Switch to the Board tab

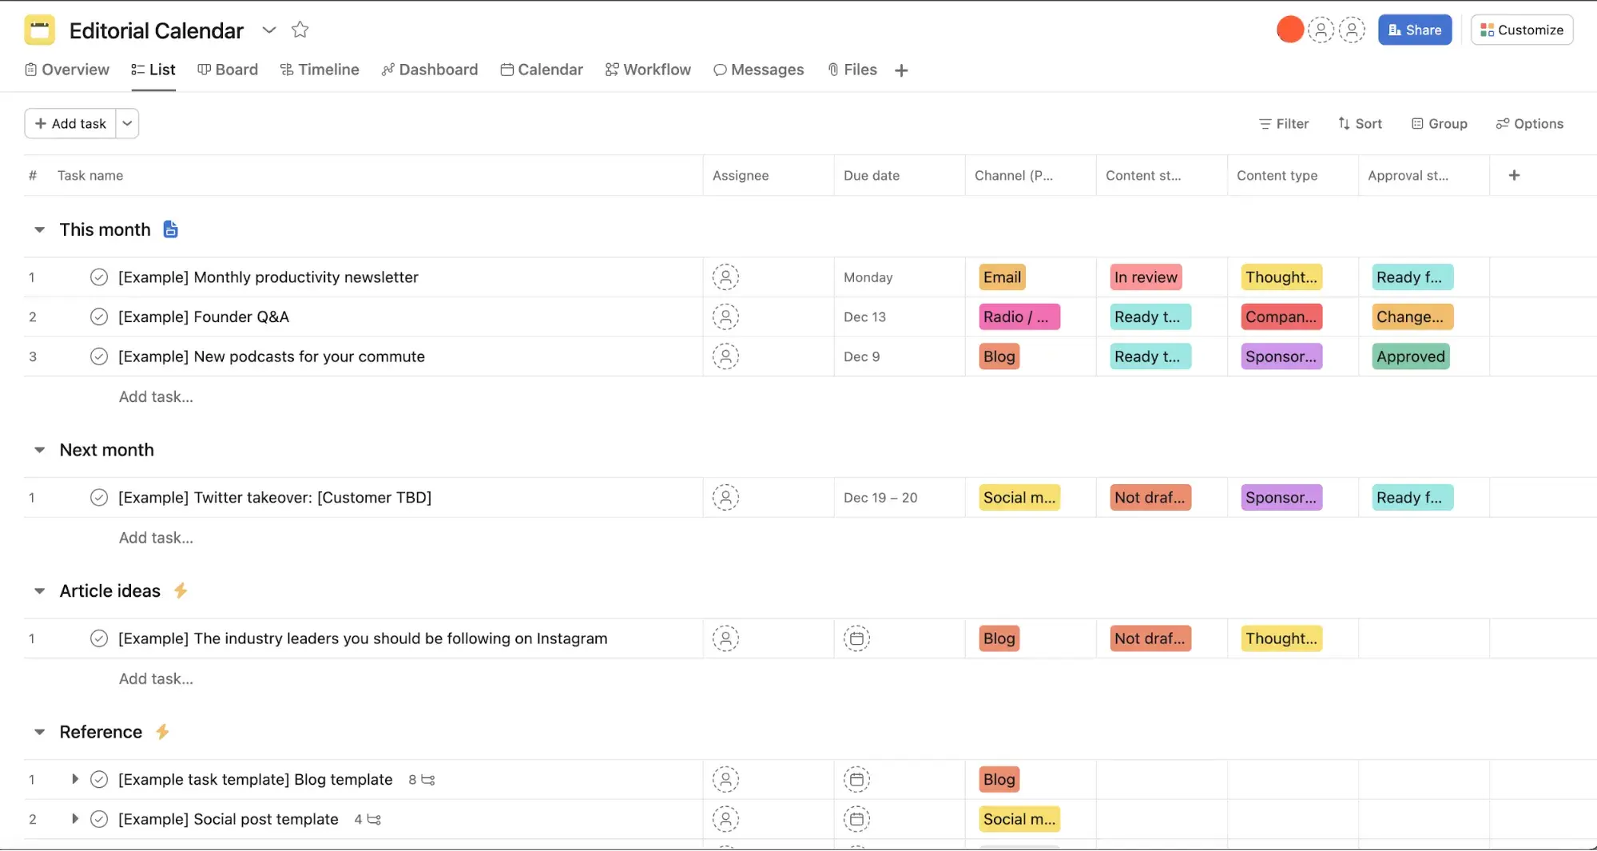(x=228, y=70)
